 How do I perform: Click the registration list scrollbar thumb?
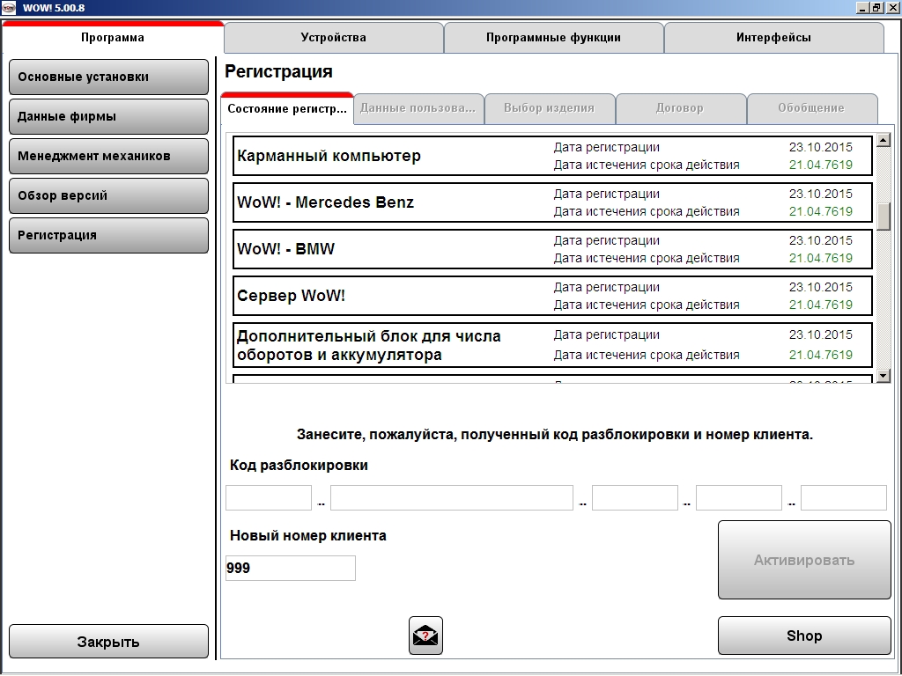click(883, 217)
